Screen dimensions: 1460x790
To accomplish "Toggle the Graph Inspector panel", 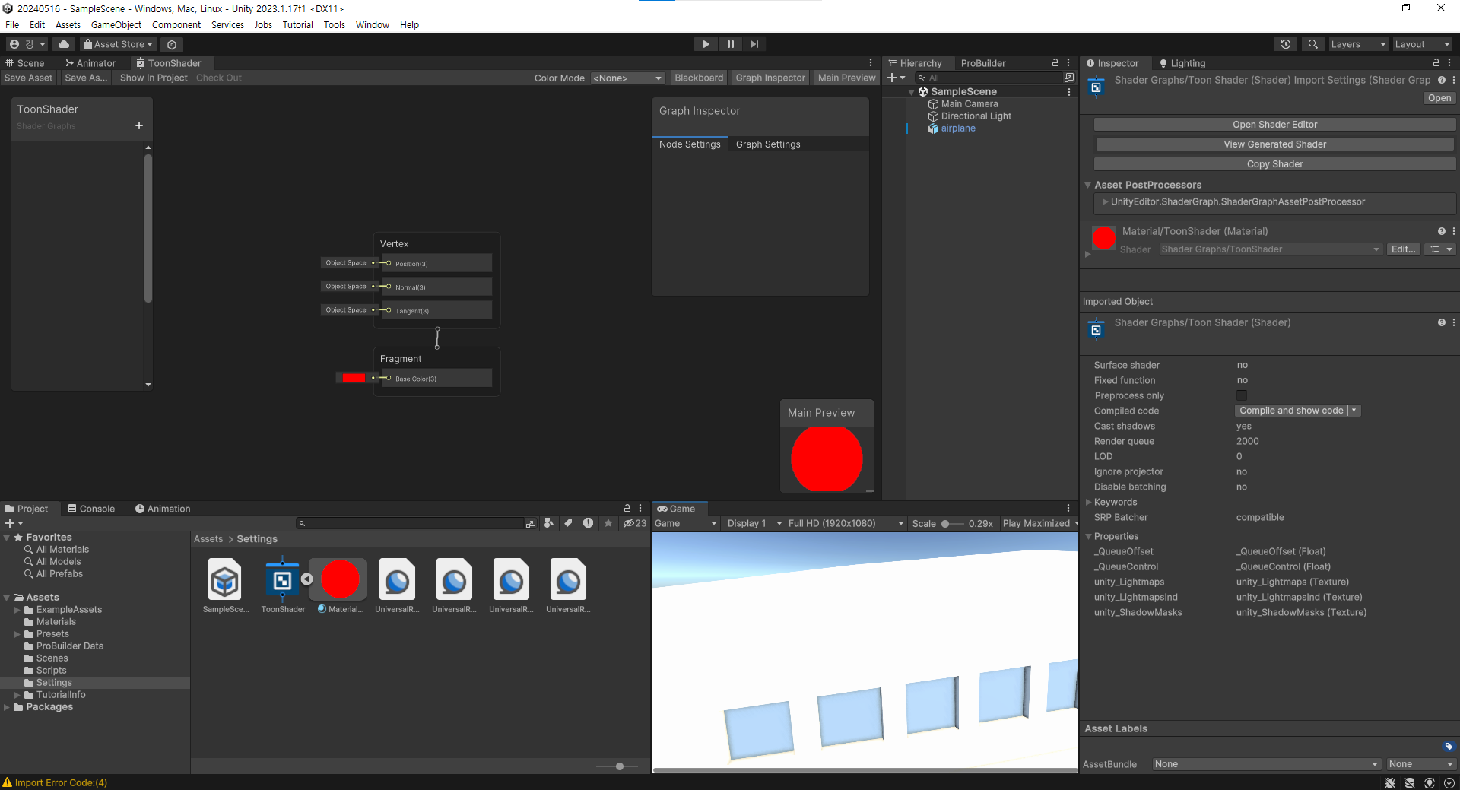I will point(770,78).
